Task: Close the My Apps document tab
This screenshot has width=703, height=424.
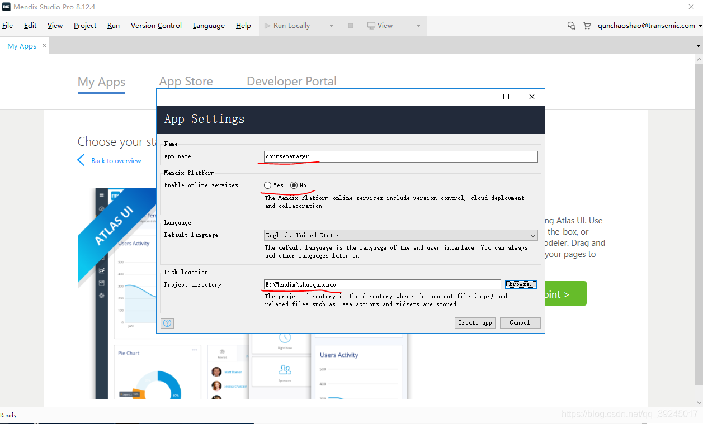Action: (45, 46)
